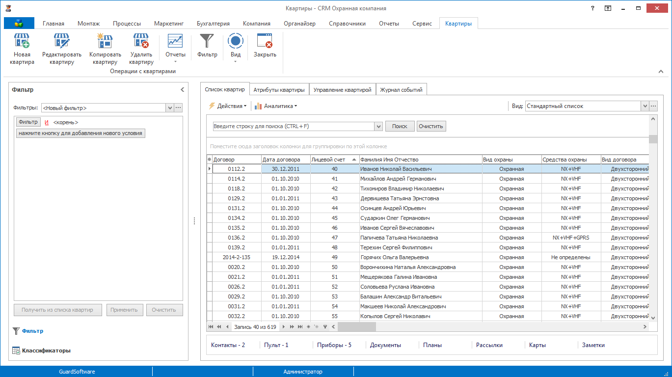Click the Поиск button
Image resolution: width=672 pixels, height=377 pixels.
[400, 126]
